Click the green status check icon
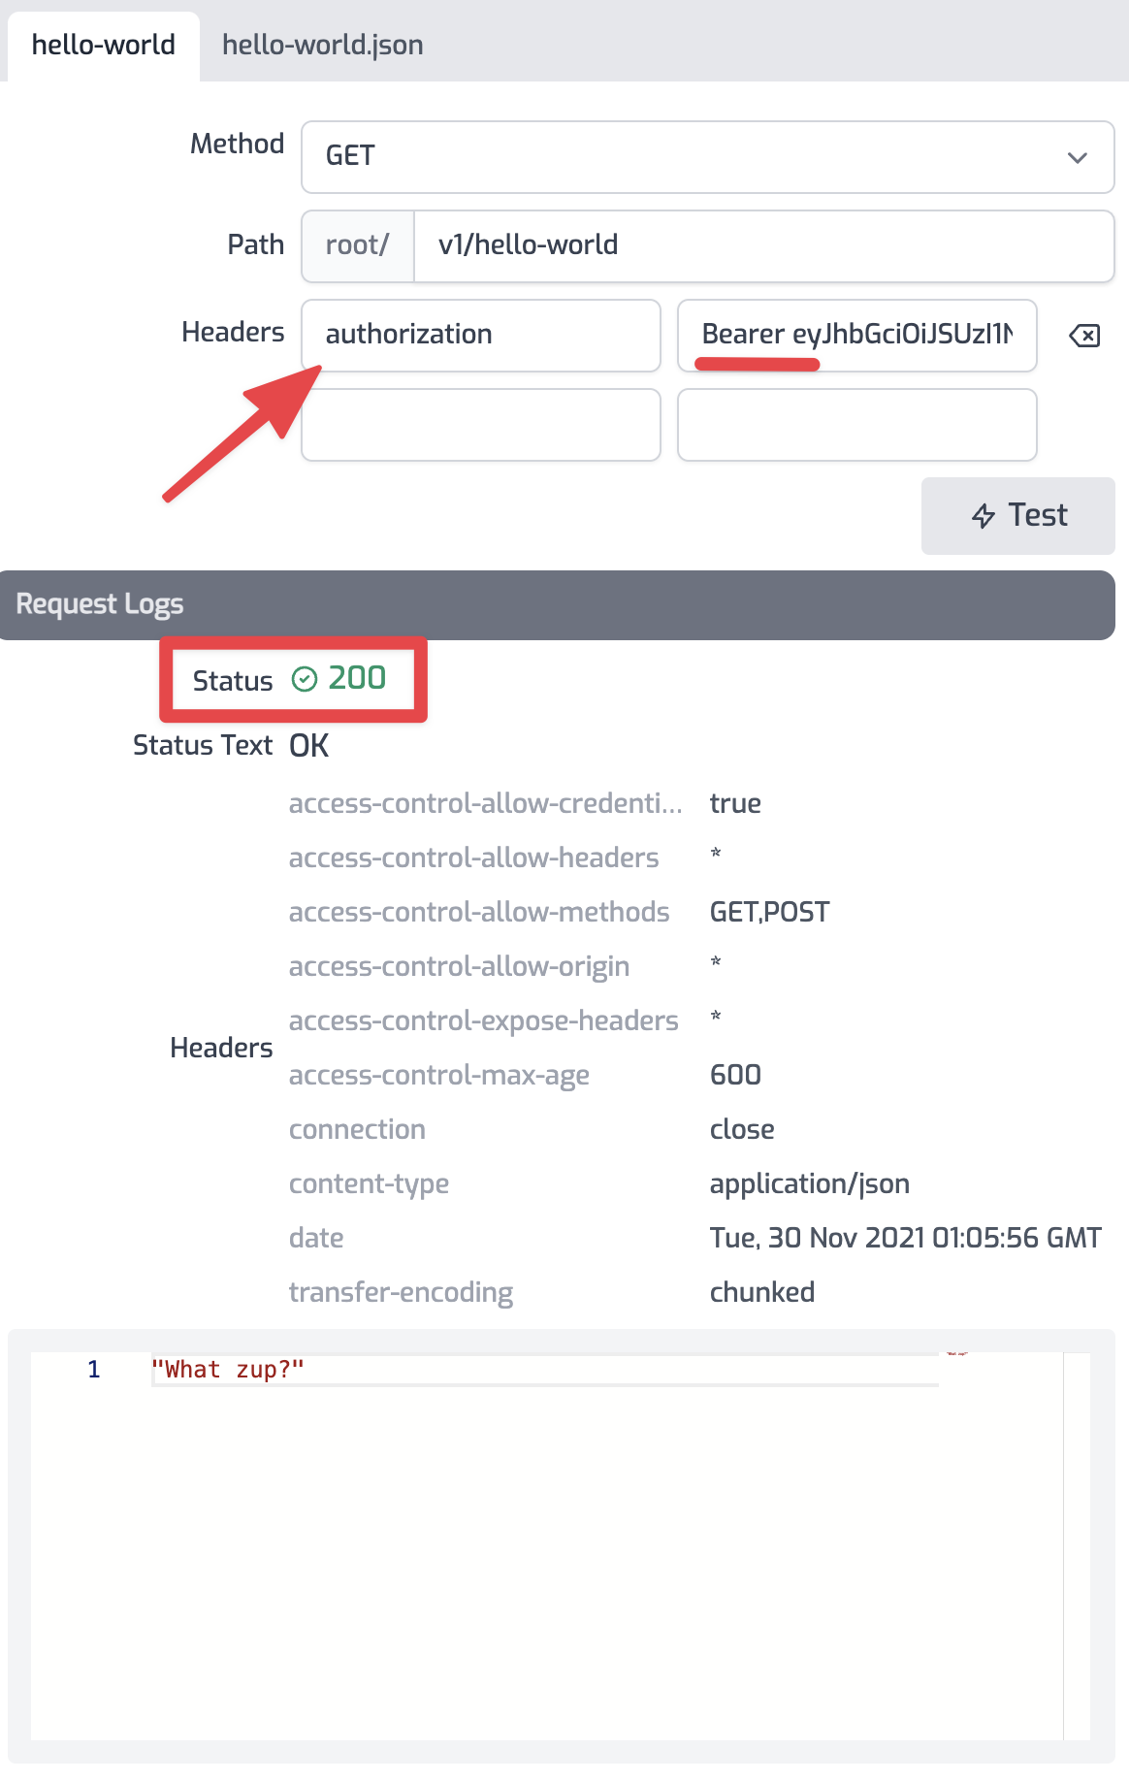This screenshot has height=1781, width=1129. [x=305, y=679]
